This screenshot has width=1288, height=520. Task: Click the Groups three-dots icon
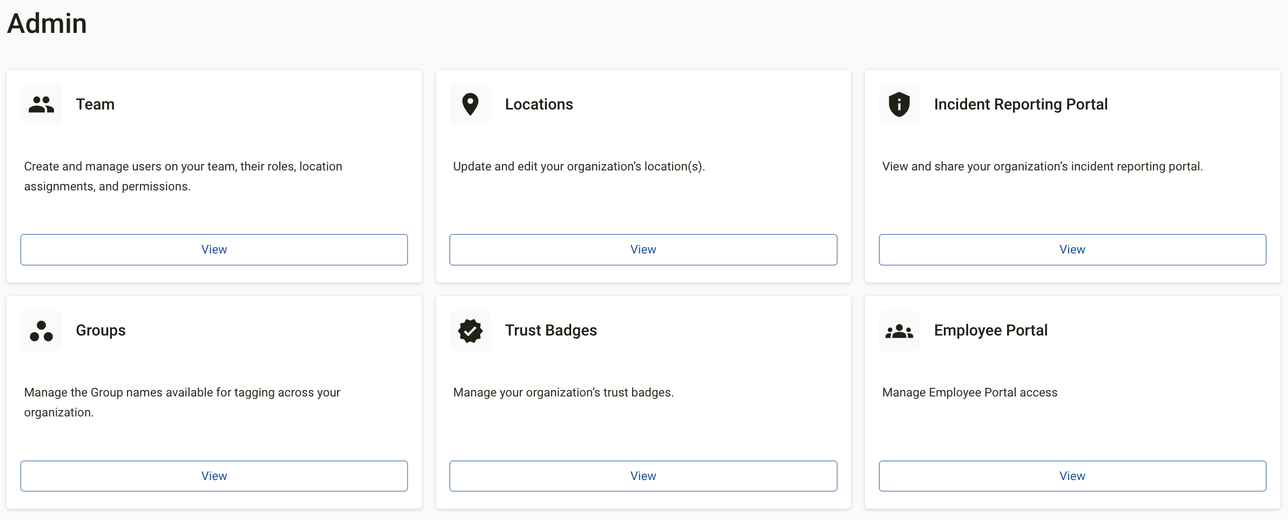click(42, 331)
